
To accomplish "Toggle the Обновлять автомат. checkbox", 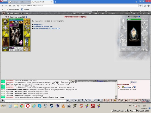I will click(x=119, y=89).
